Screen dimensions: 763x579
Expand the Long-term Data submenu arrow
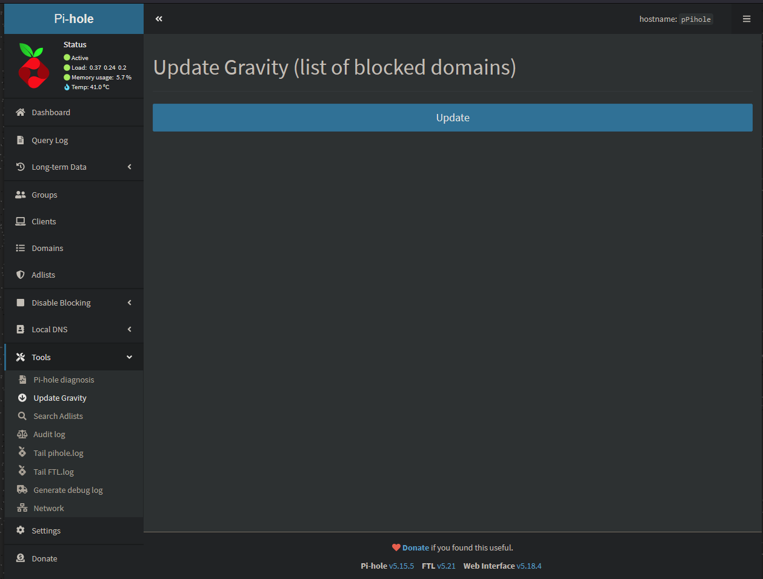tap(129, 167)
